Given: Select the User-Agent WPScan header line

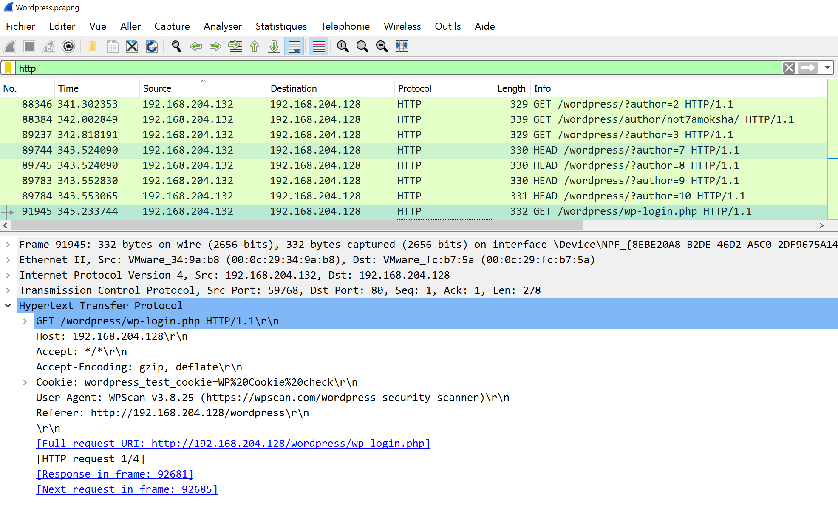Looking at the screenshot, I should tap(272, 398).
